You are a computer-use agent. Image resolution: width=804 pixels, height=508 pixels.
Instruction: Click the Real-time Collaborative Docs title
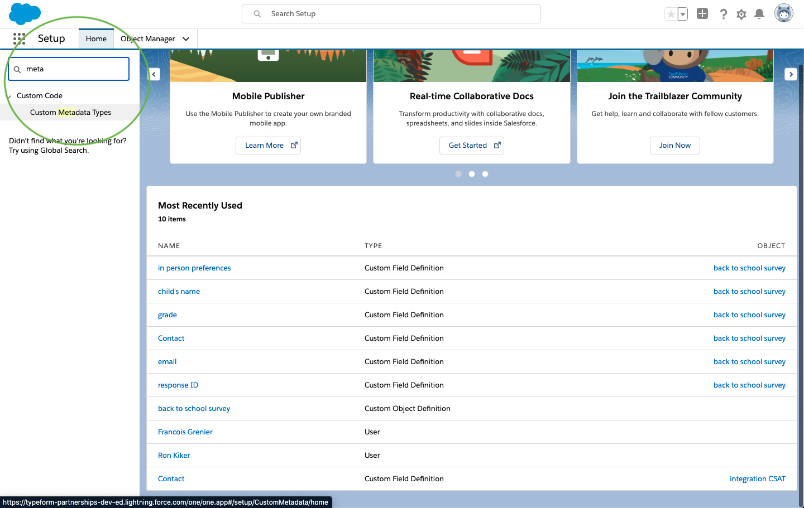tap(472, 96)
